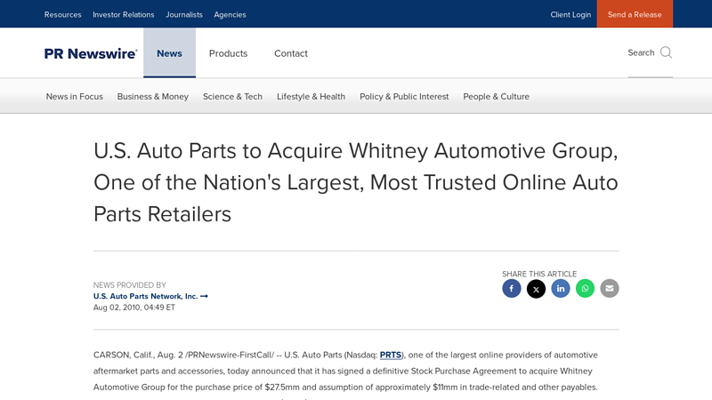Open News in Focus category
Screen dimensions: 712x400
[x=75, y=97]
